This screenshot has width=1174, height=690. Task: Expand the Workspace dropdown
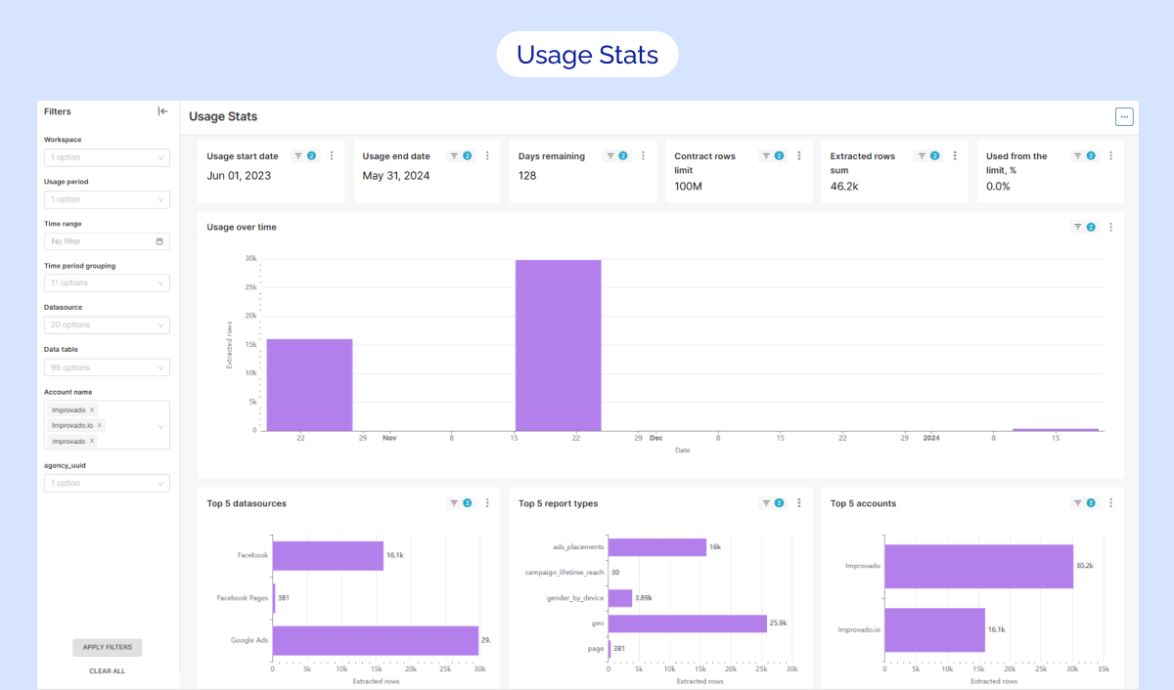(x=107, y=157)
